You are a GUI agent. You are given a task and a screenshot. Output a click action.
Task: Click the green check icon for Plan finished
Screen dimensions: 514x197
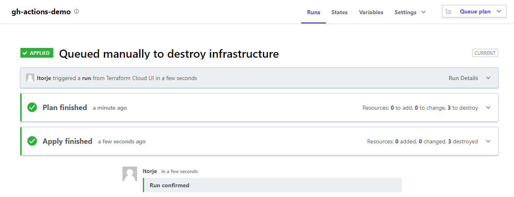tap(32, 108)
